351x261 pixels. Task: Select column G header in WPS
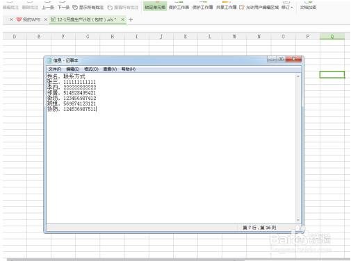[88, 36]
